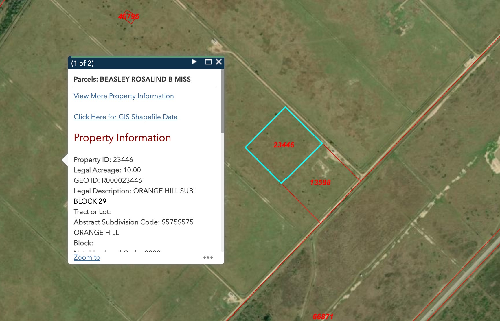Open View More Property Information link
Screen dimensions: 500x321
124,96
